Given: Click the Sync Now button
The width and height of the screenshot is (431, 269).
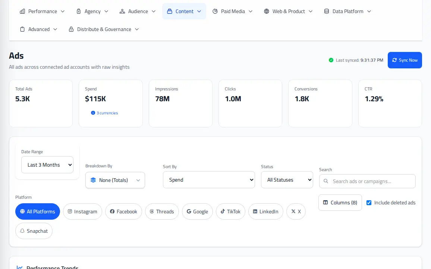Looking at the screenshot, I should pos(405,60).
